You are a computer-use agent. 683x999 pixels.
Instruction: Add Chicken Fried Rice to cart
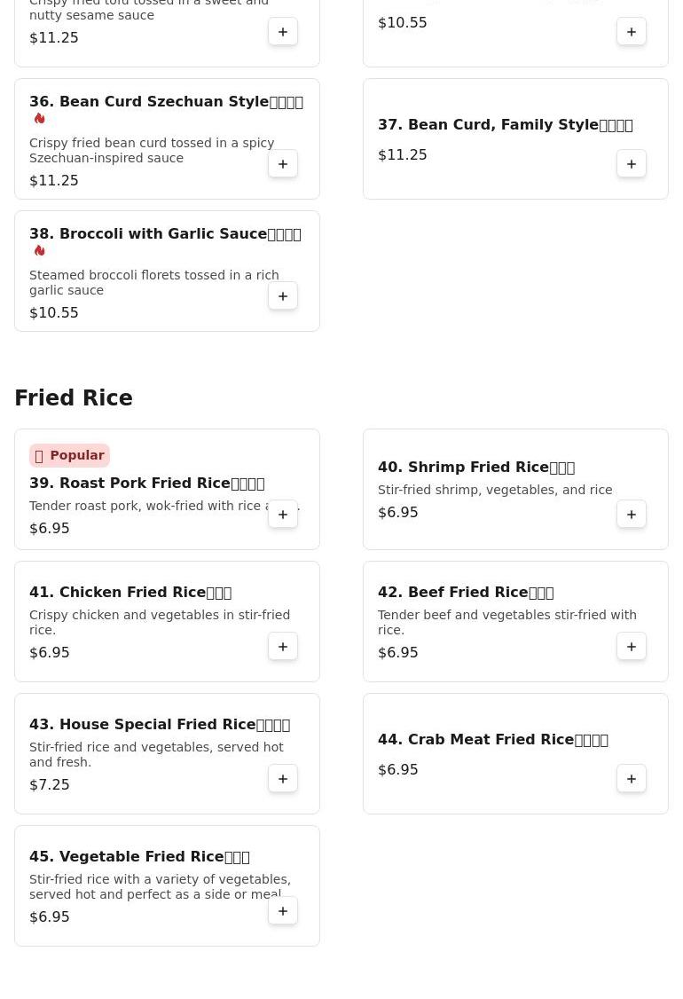[283, 647]
